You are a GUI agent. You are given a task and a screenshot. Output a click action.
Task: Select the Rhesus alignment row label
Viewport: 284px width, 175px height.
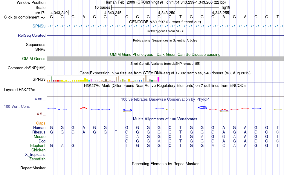point(39,132)
